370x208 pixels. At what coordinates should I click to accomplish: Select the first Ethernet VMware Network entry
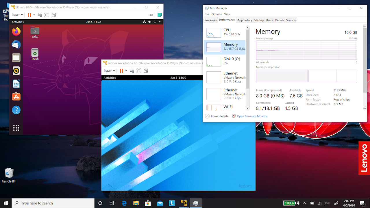click(x=225, y=77)
